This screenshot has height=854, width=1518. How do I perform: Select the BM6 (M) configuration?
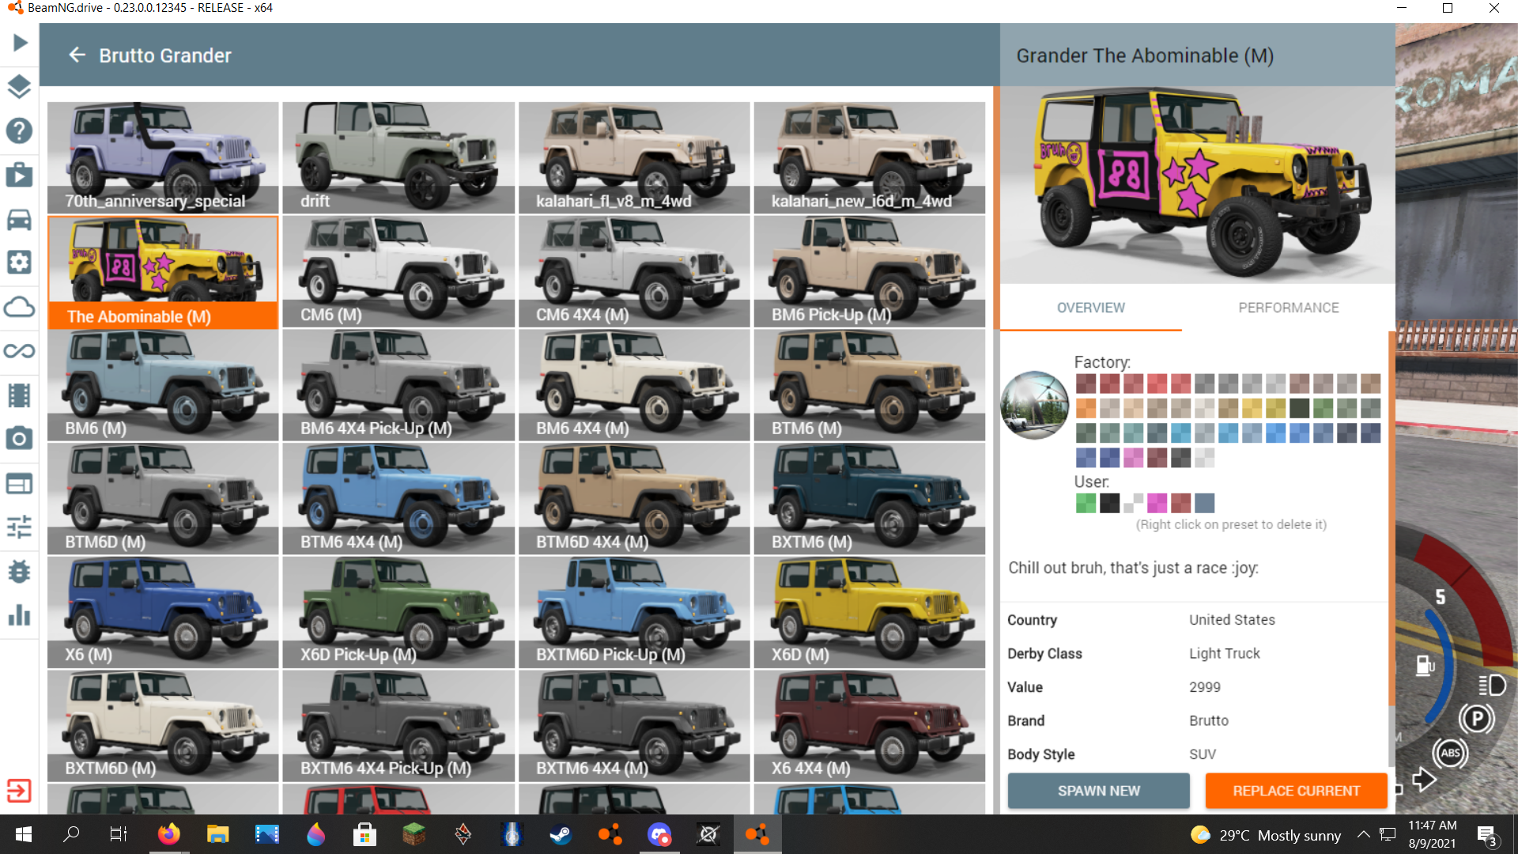pyautogui.click(x=163, y=385)
